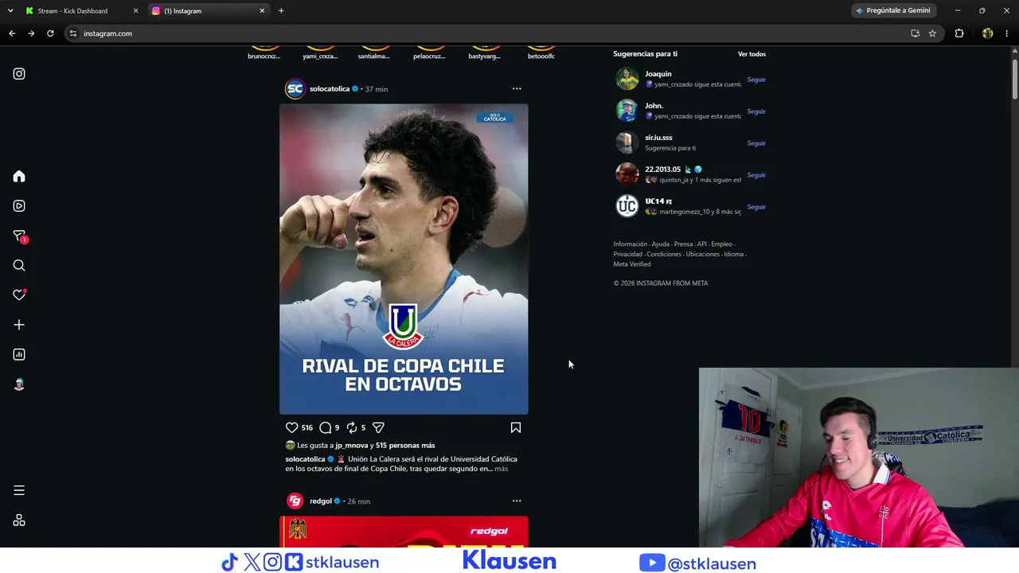This screenshot has height=573, width=1019.
Task: Install Instagram app from address bar icon
Action: pyautogui.click(x=916, y=33)
